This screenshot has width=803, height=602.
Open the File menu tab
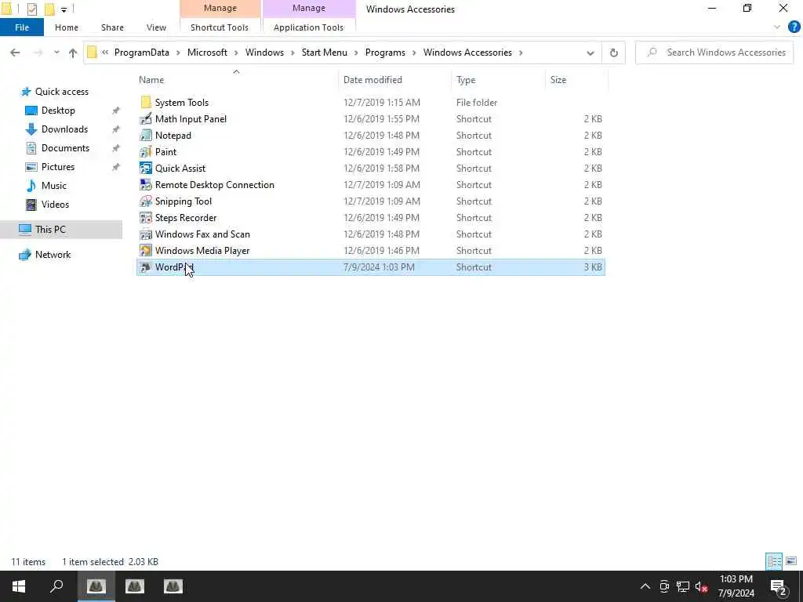[x=22, y=27]
